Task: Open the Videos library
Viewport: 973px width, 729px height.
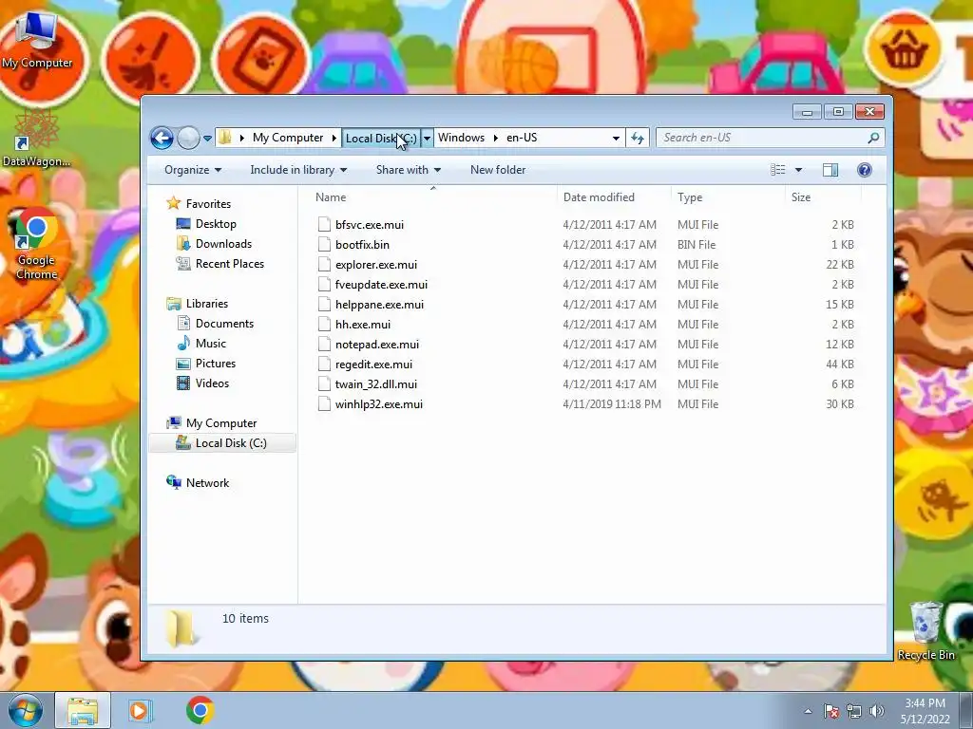Action: pyautogui.click(x=212, y=383)
